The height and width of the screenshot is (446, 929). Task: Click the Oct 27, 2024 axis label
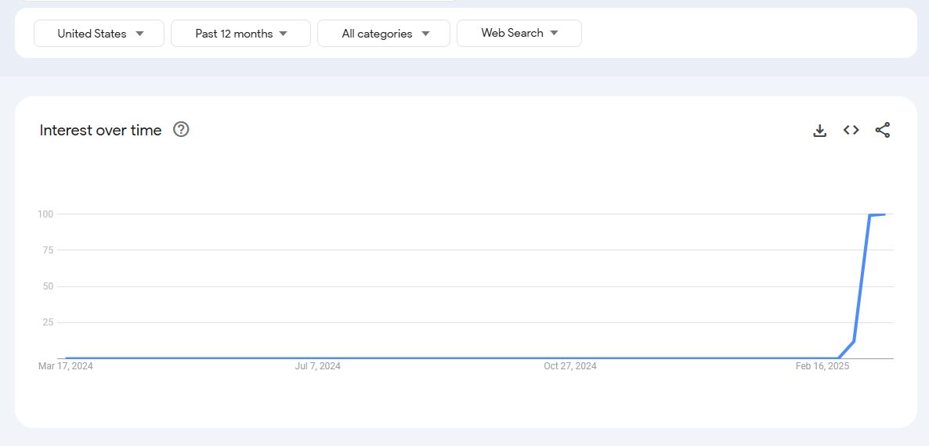(570, 366)
